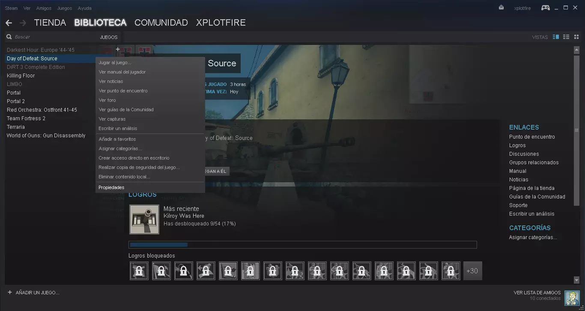The width and height of the screenshot is (585, 311).
Task: Click the search magnifier icon
Action: tap(9, 37)
